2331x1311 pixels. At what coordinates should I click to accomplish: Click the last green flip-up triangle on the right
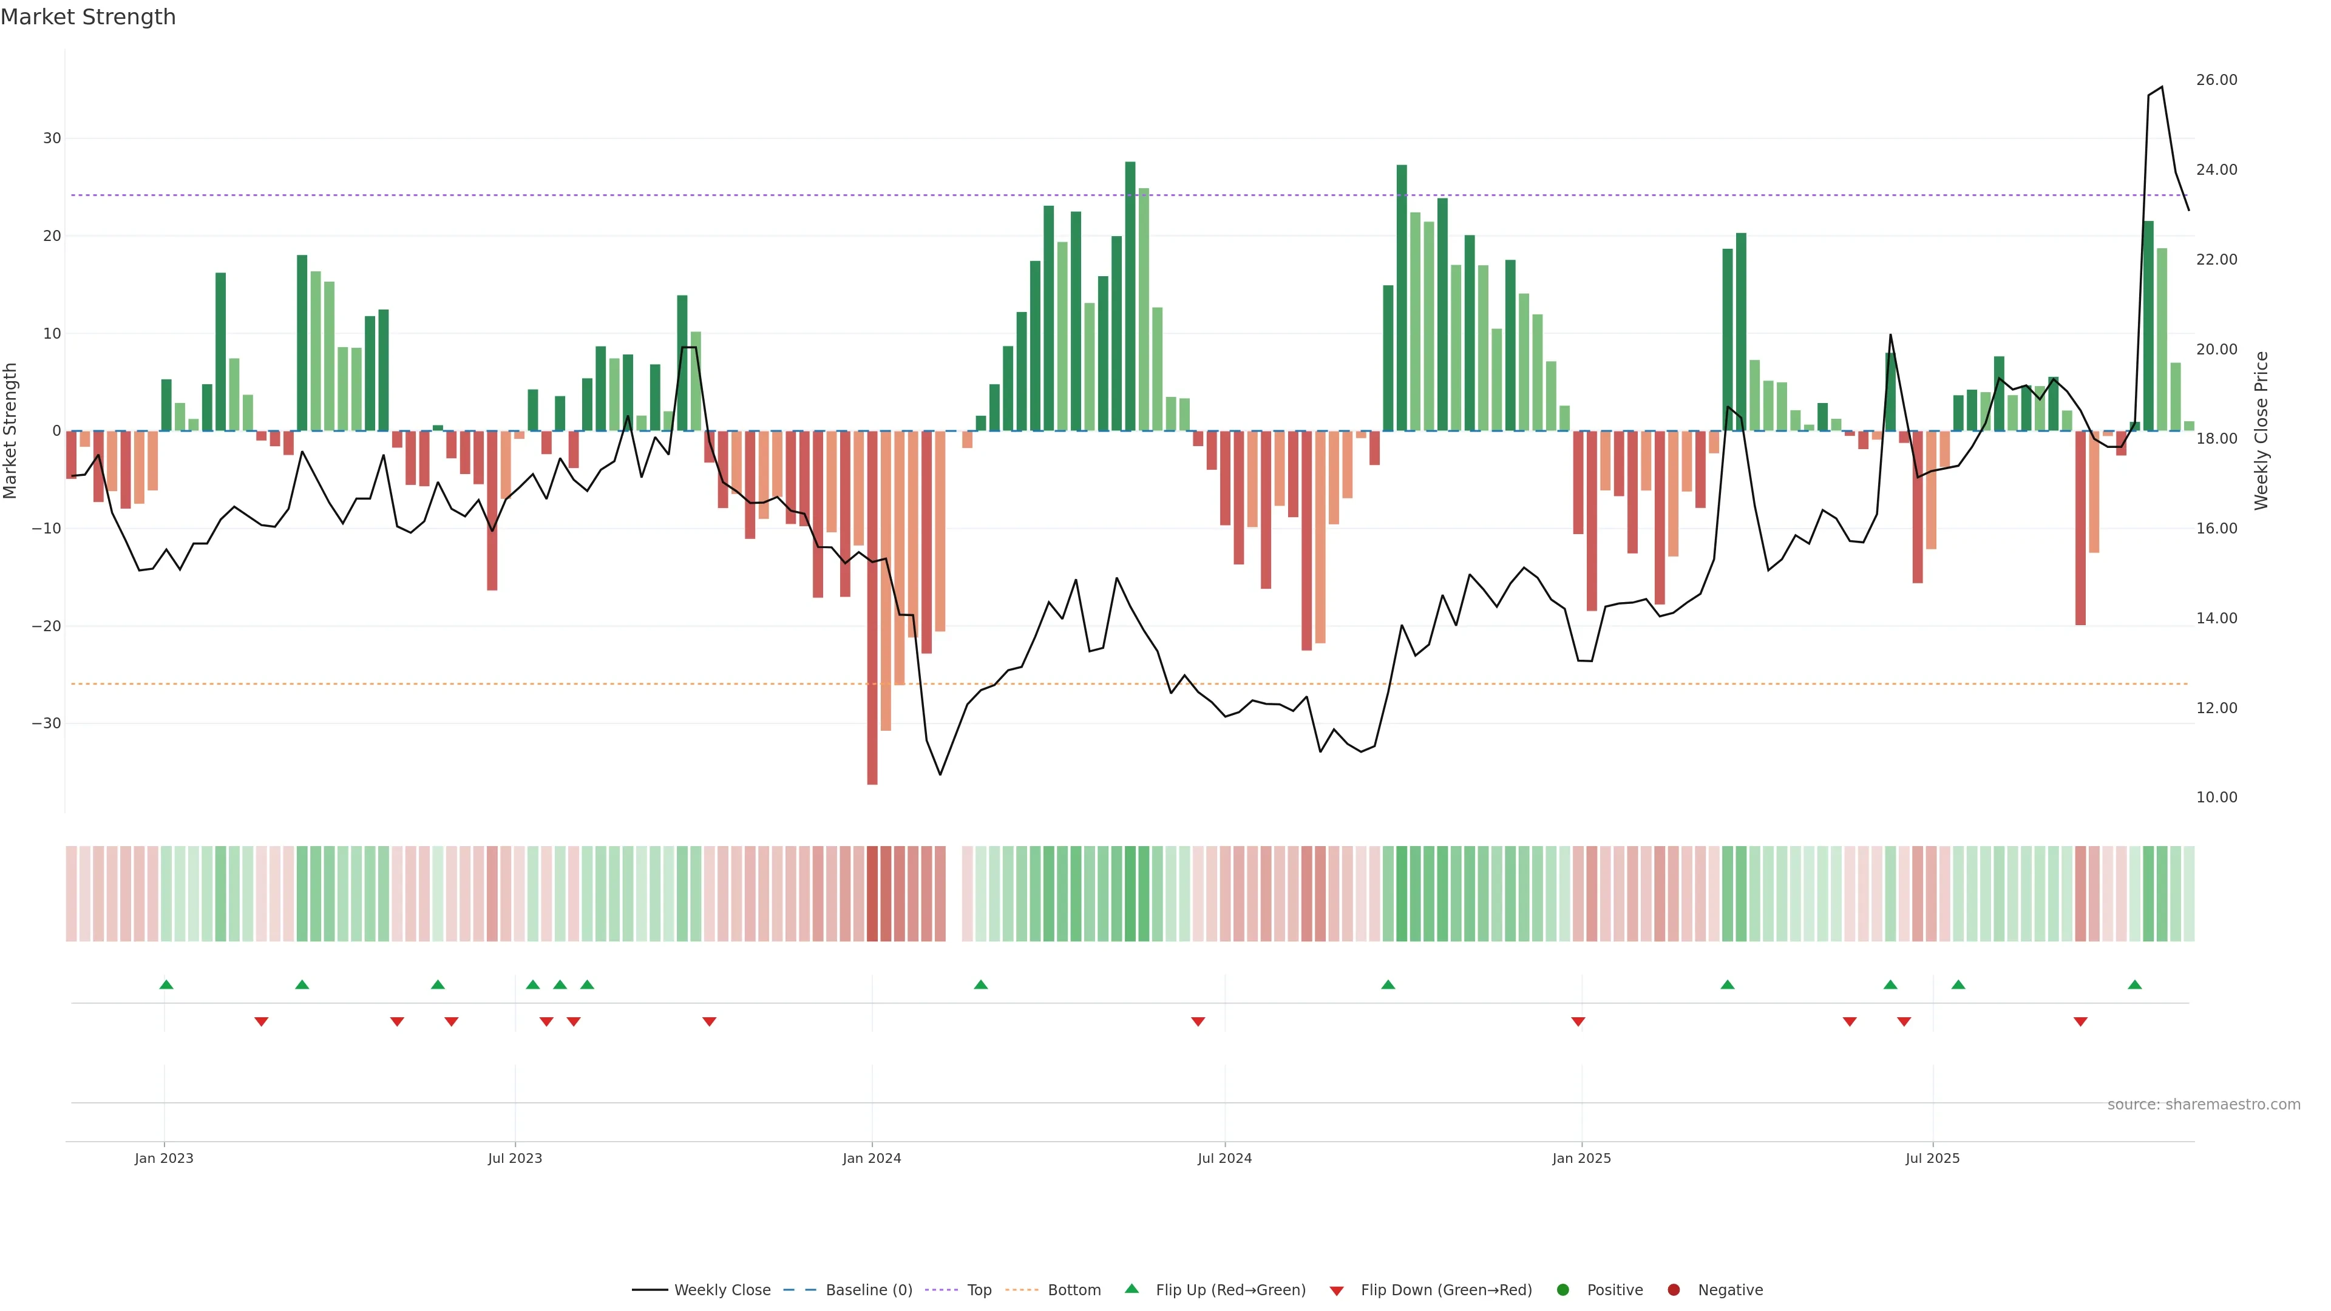pos(2135,984)
